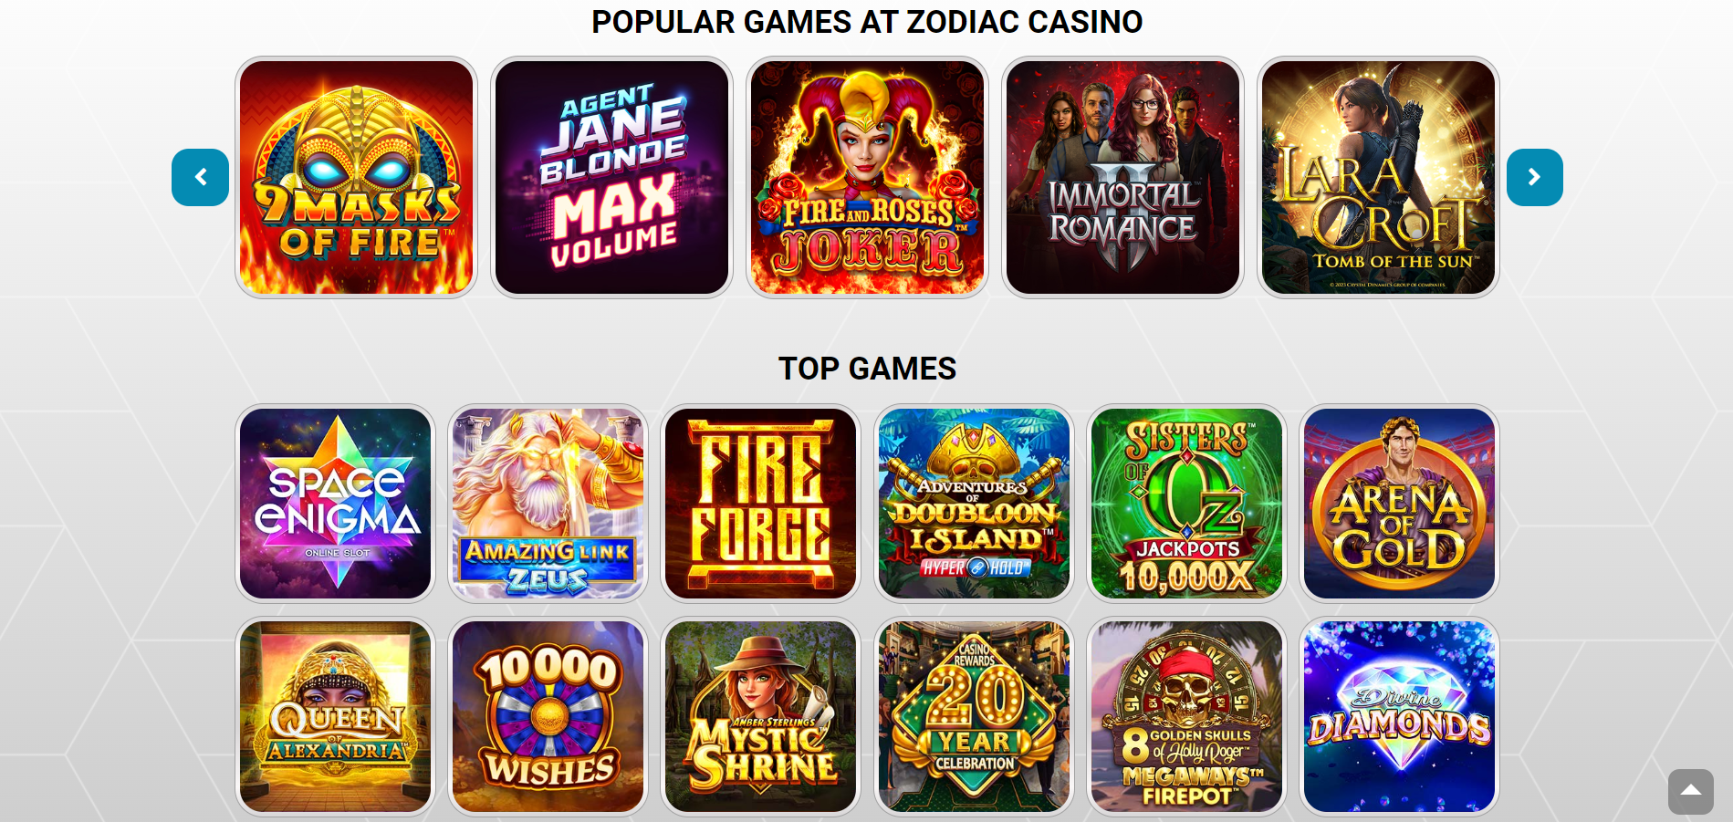Play Lara Croft Tomb of the Sun
The width and height of the screenshot is (1733, 822).
click(x=1378, y=177)
